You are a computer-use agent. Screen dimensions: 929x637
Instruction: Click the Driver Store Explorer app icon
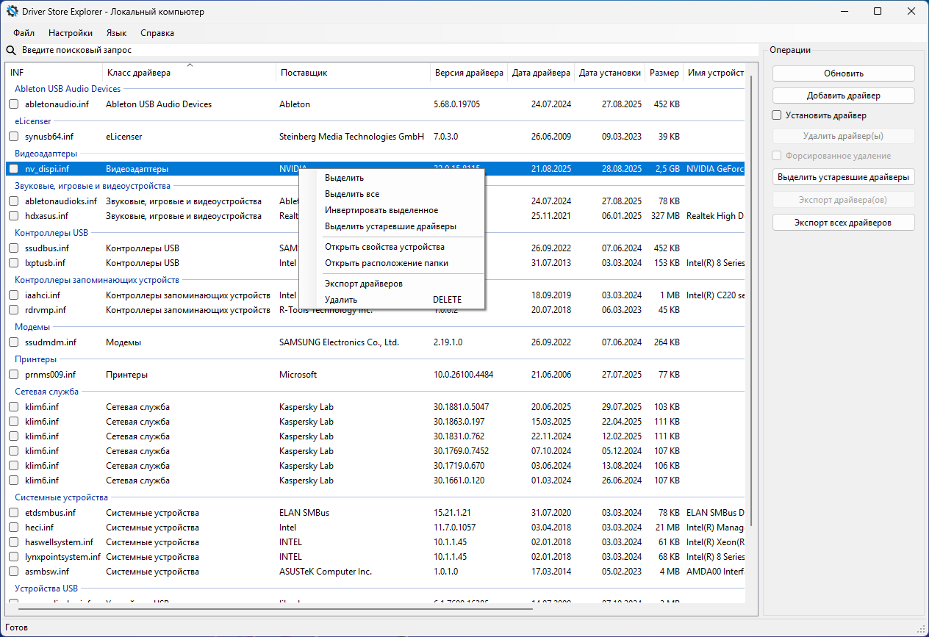tap(12, 12)
